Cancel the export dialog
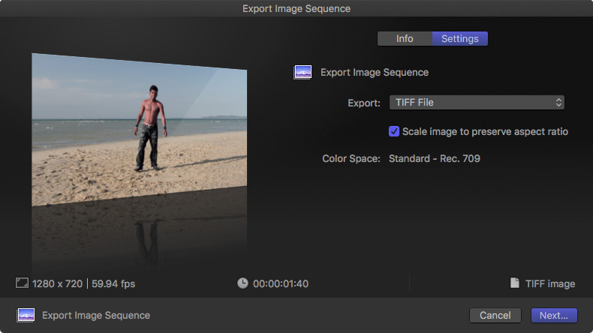This screenshot has height=333, width=593. 495,315
